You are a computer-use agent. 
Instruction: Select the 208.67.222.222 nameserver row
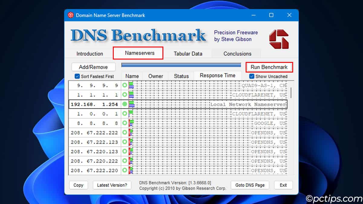[178, 132]
